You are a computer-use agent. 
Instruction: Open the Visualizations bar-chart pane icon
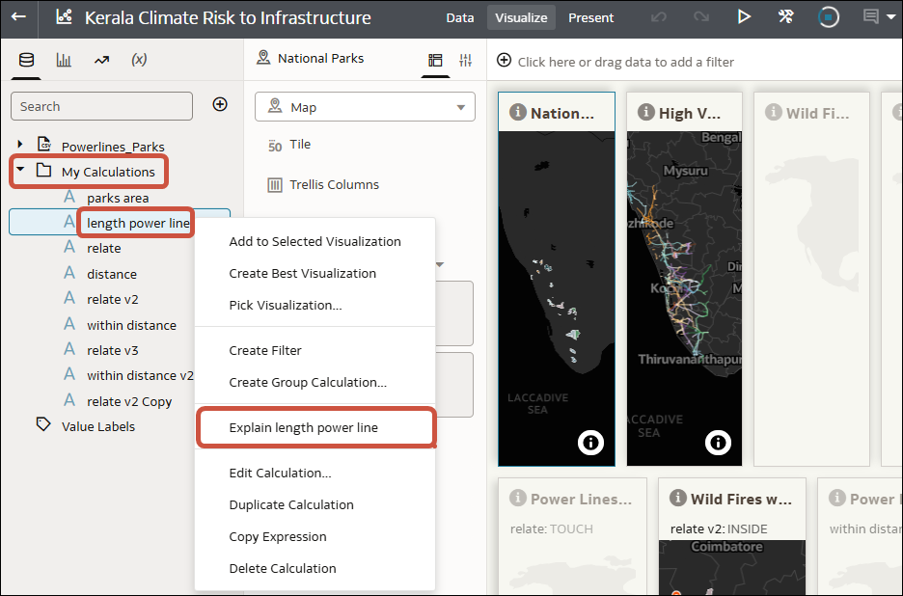tap(64, 60)
